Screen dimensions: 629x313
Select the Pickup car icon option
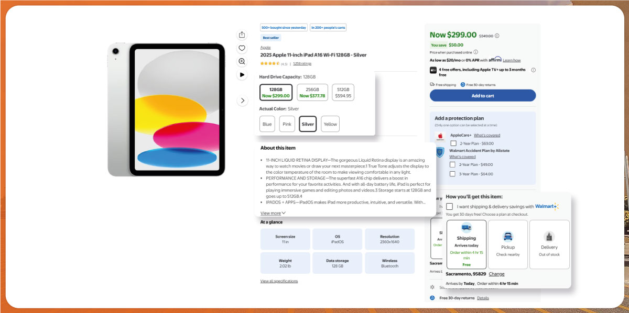[x=507, y=237]
